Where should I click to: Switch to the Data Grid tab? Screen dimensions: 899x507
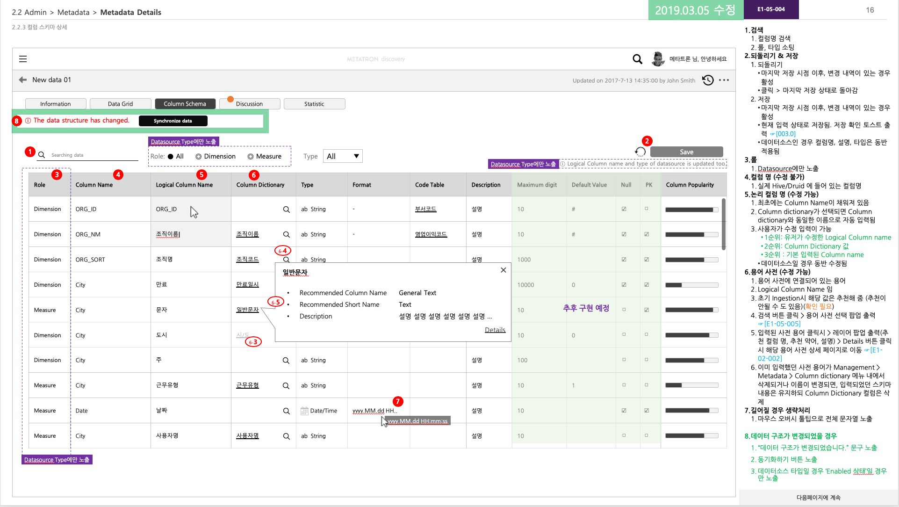[x=120, y=104]
